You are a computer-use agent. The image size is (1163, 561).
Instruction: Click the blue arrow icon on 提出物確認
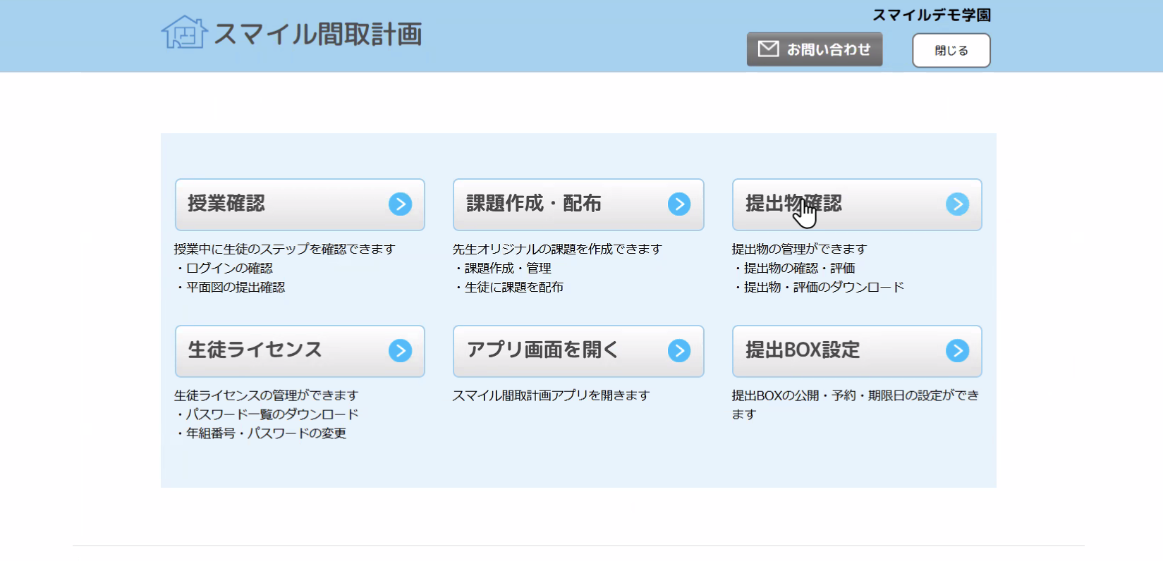[x=957, y=204]
